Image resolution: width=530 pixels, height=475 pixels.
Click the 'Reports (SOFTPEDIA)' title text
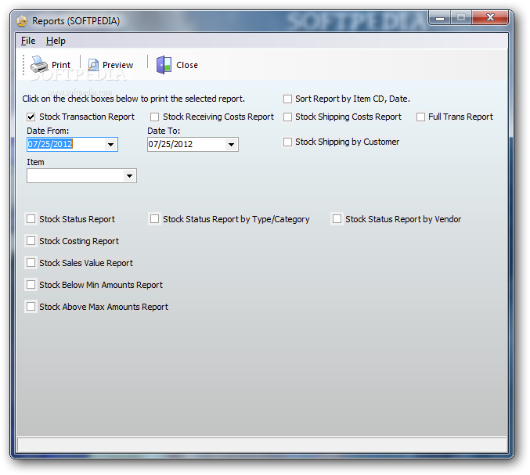point(76,21)
